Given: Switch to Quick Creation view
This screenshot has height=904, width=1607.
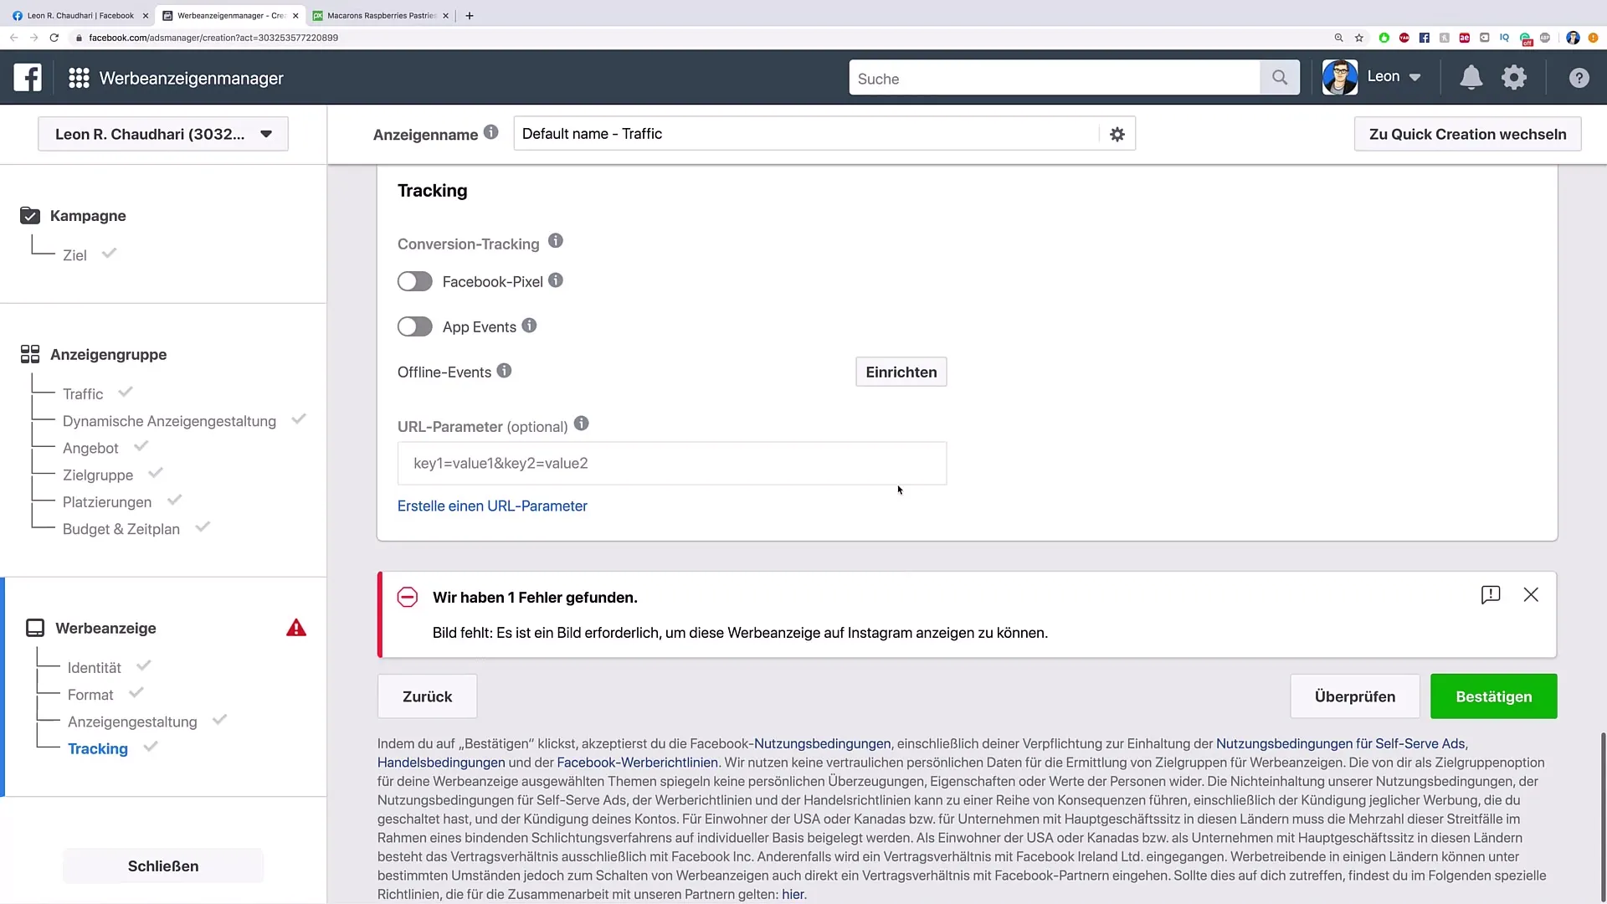Looking at the screenshot, I should point(1468,134).
